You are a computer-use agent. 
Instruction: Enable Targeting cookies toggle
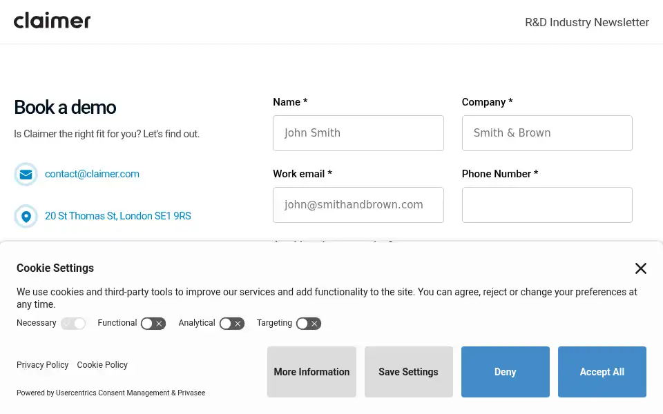click(x=309, y=324)
